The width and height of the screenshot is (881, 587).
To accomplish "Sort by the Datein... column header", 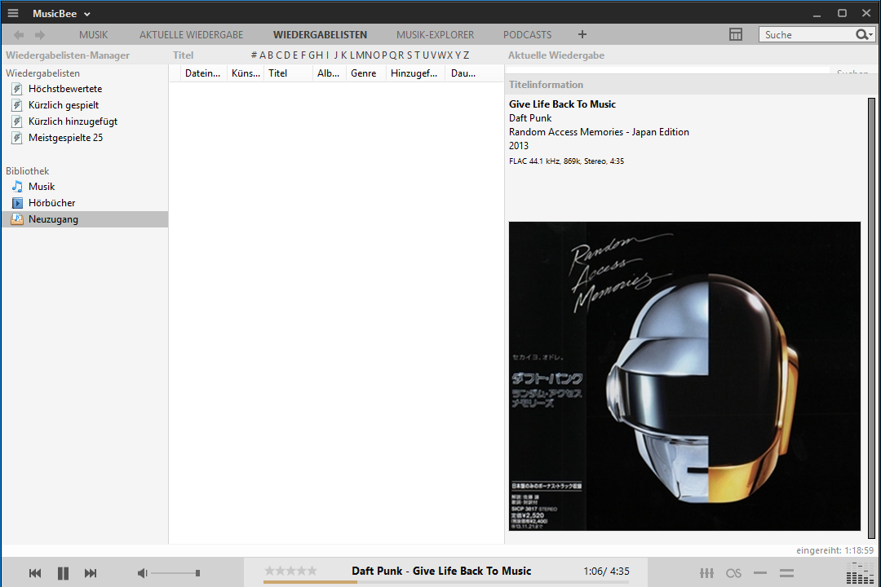I will click(203, 73).
